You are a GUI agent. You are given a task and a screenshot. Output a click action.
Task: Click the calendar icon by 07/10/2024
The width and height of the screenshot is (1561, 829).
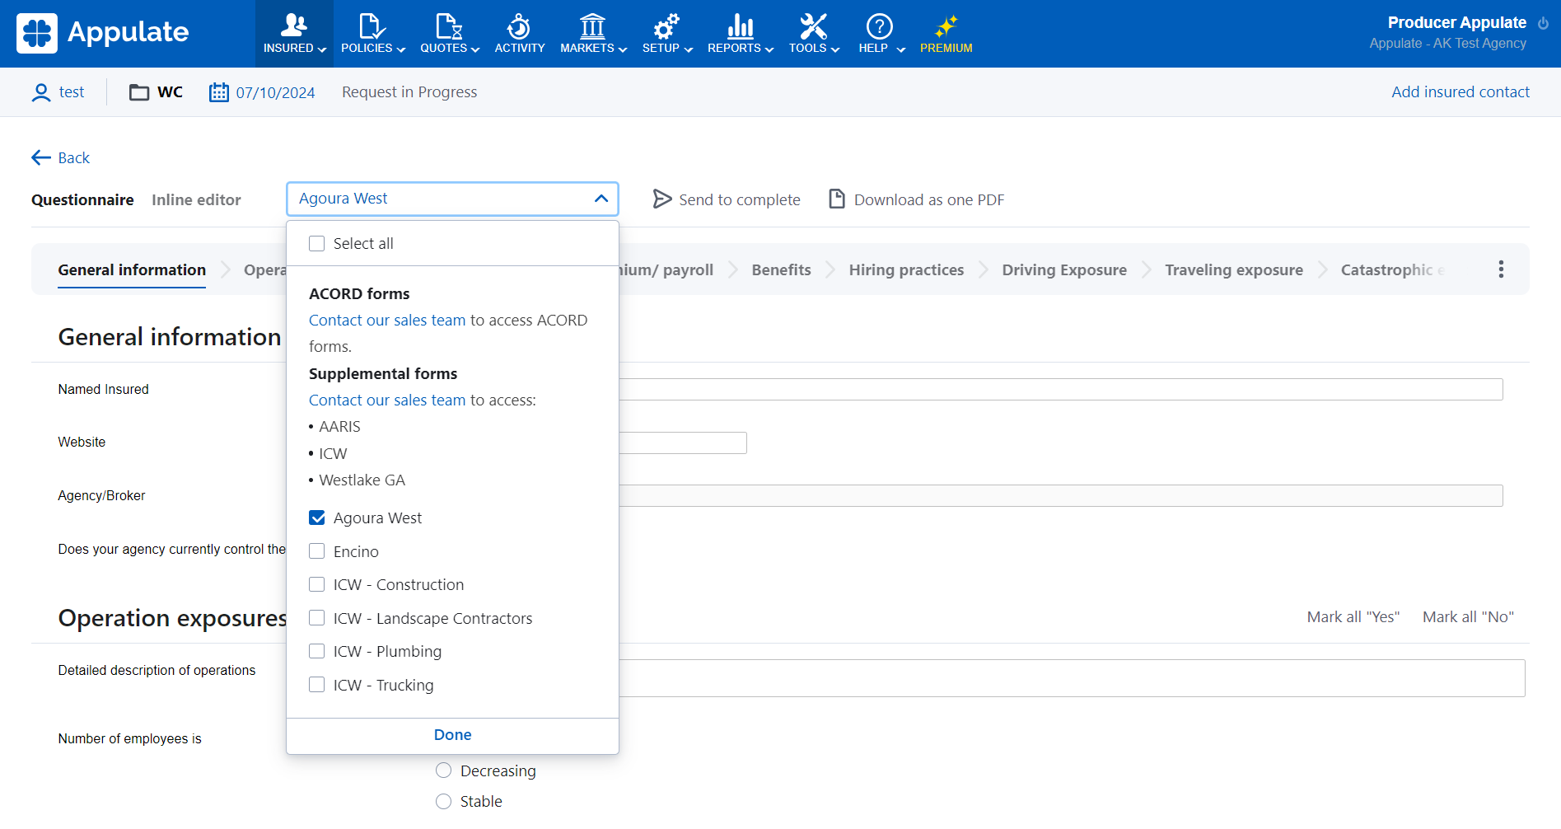click(218, 91)
